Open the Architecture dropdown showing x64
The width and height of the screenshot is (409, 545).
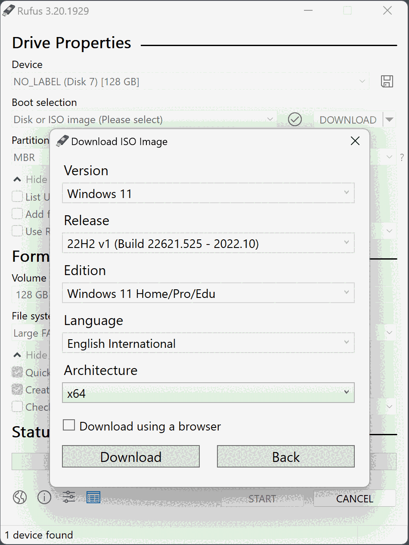pyautogui.click(x=208, y=393)
